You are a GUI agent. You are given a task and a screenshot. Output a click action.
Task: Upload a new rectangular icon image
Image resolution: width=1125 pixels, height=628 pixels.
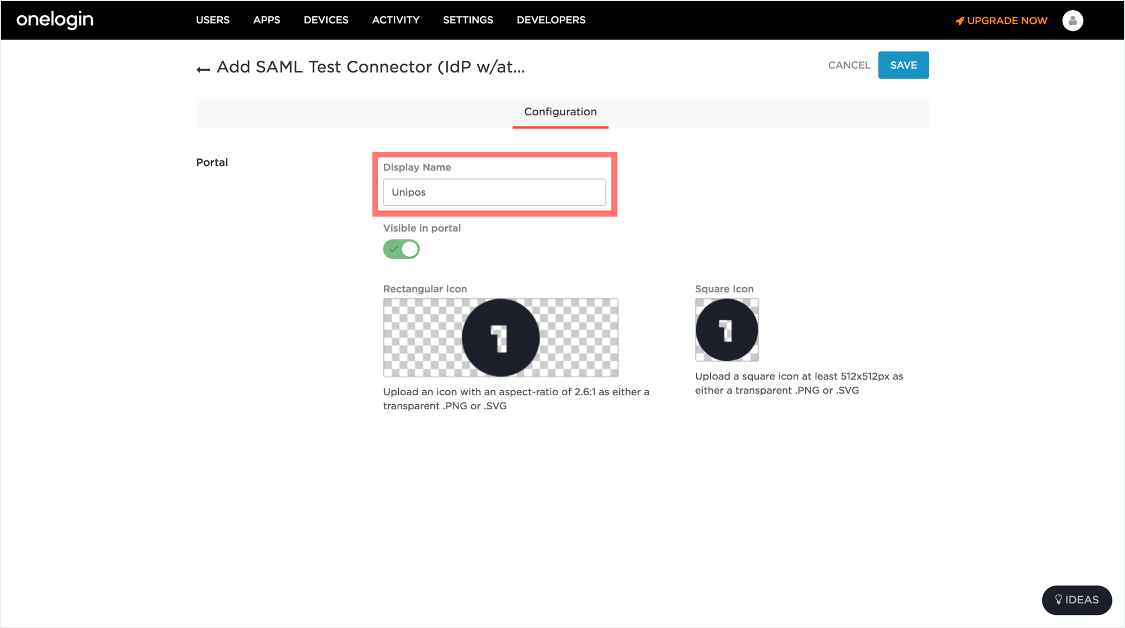click(x=501, y=337)
